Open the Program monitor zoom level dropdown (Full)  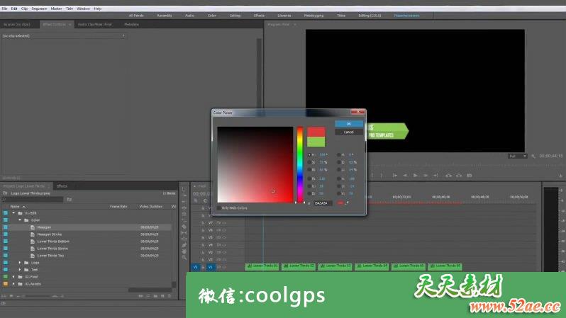coord(516,156)
